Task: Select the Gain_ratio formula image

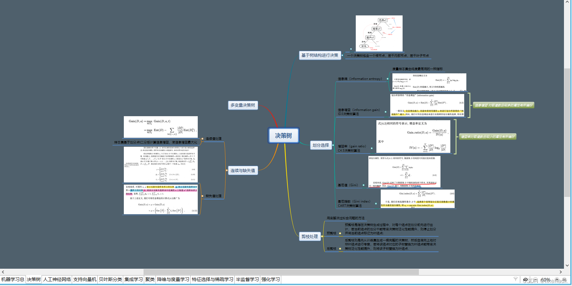Action: (x=413, y=137)
